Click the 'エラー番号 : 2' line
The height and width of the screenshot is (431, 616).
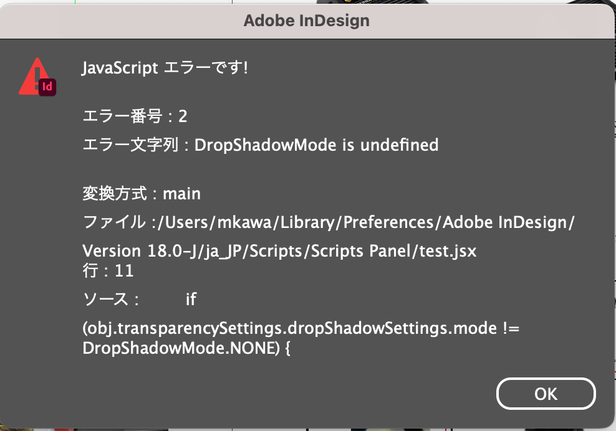click(135, 116)
